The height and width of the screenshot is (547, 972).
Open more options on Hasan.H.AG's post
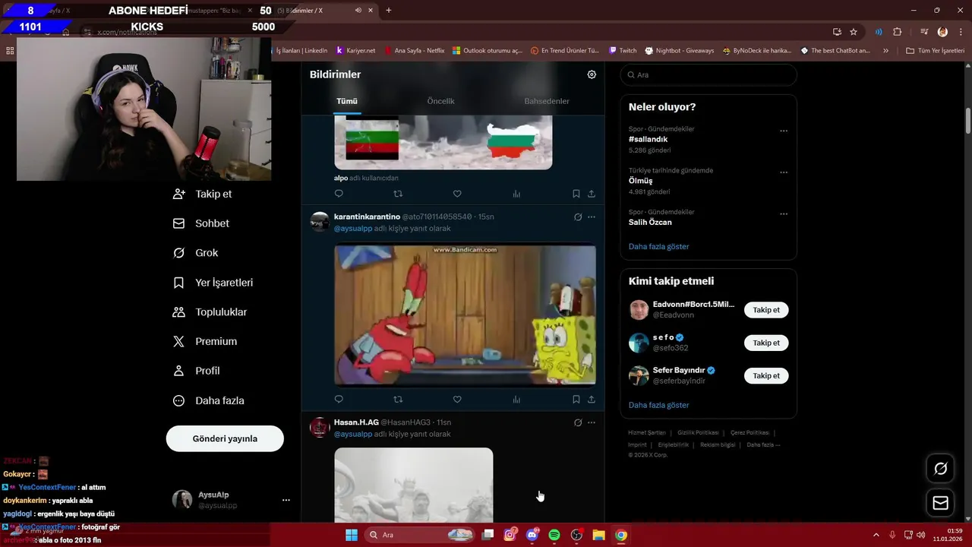tap(592, 422)
